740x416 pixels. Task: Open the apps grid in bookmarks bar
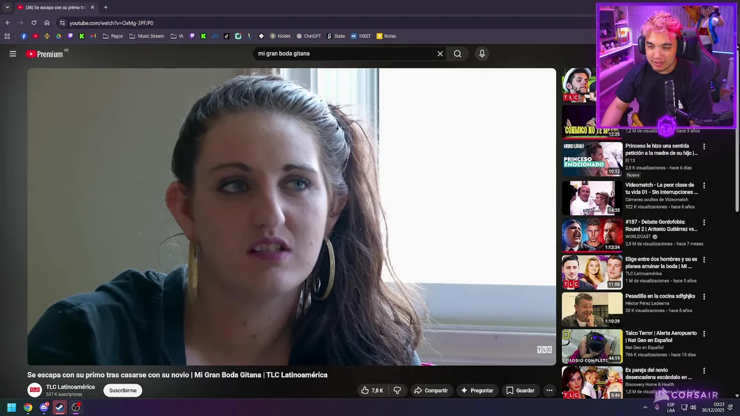pos(7,36)
